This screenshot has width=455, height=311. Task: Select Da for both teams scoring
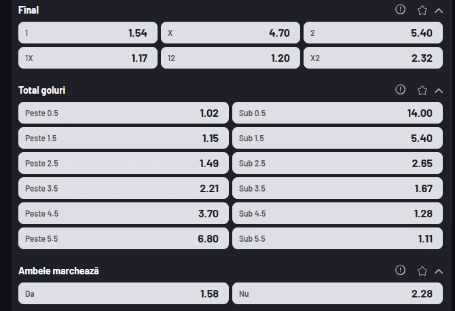point(124,293)
